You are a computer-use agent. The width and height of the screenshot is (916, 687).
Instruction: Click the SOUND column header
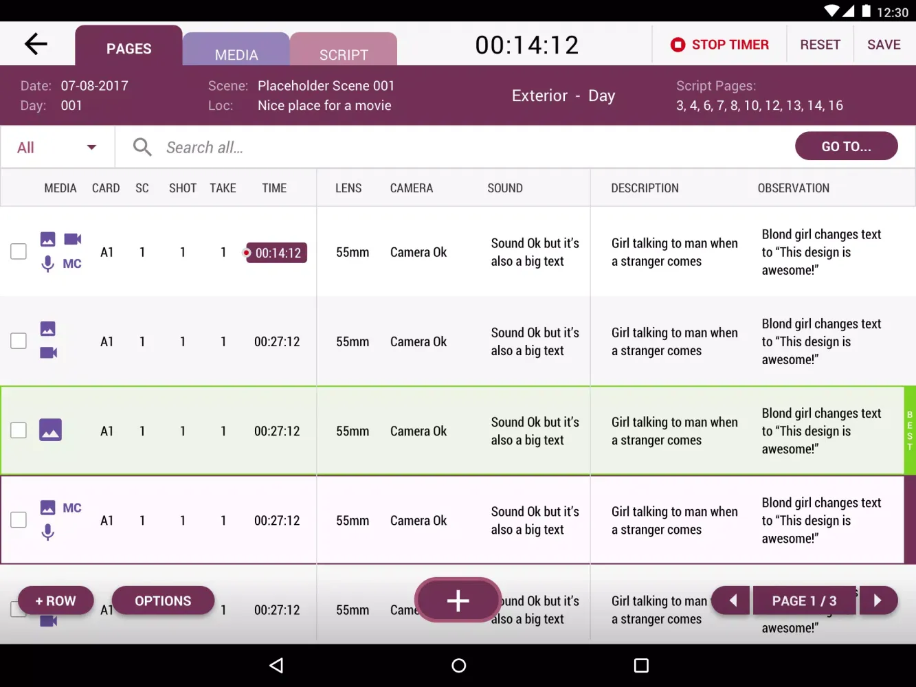(x=505, y=188)
